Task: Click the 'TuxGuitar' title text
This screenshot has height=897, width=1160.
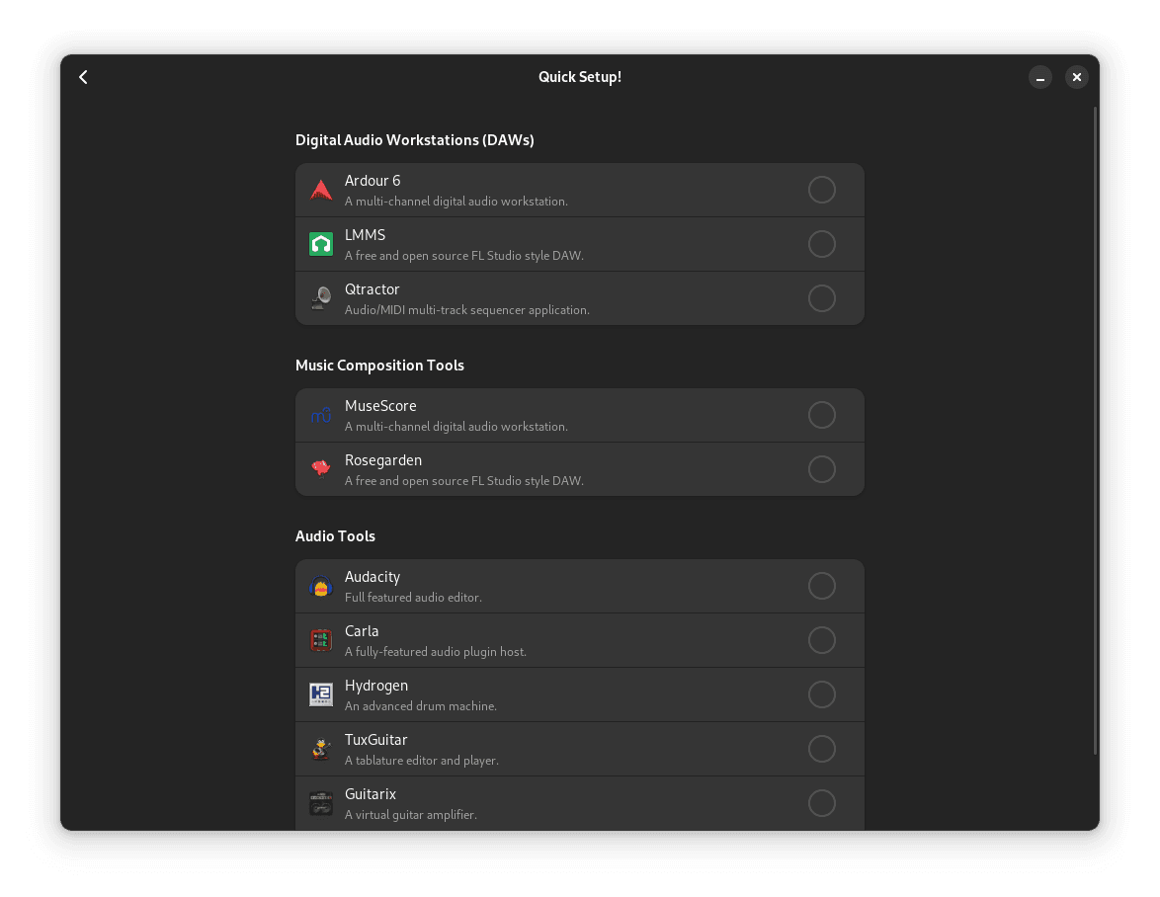Action: (375, 740)
